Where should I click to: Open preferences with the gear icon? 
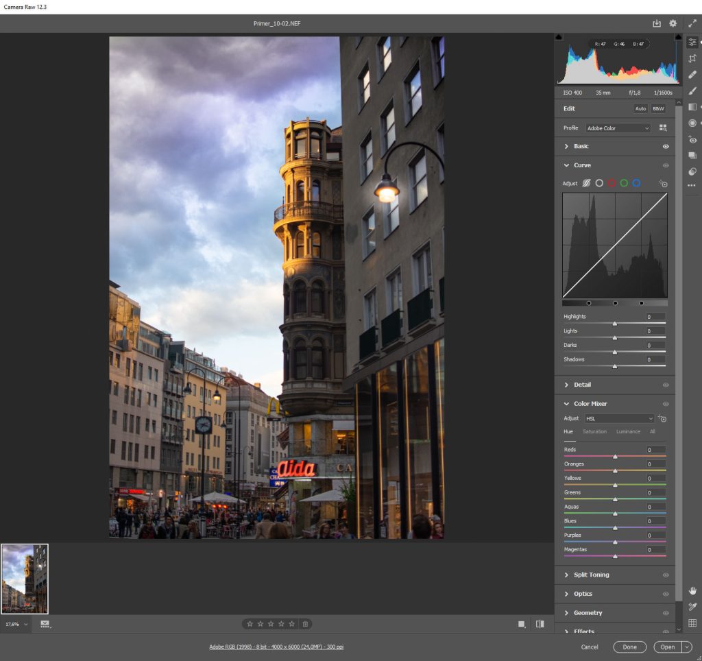click(x=673, y=23)
